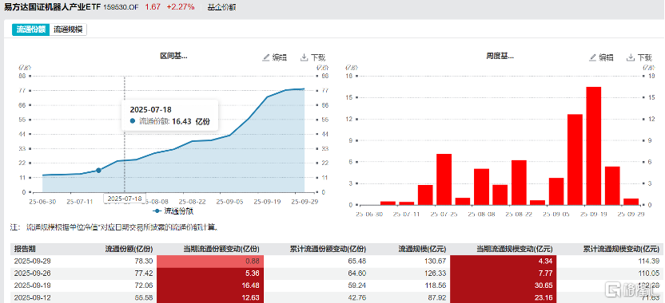Click the 流通规模(亿元) column header
The width and height of the screenshot is (665, 303).
tap(422, 249)
